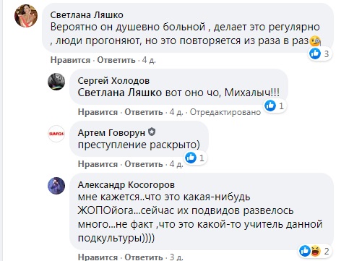Open the Светлана Ляшко mention in Холодов's reply
This screenshot has width=362, height=261.
tap(120, 93)
